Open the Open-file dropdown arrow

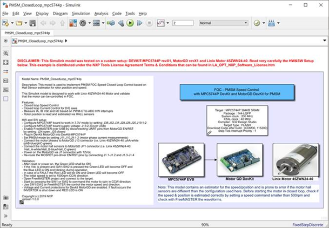pos(26,23)
